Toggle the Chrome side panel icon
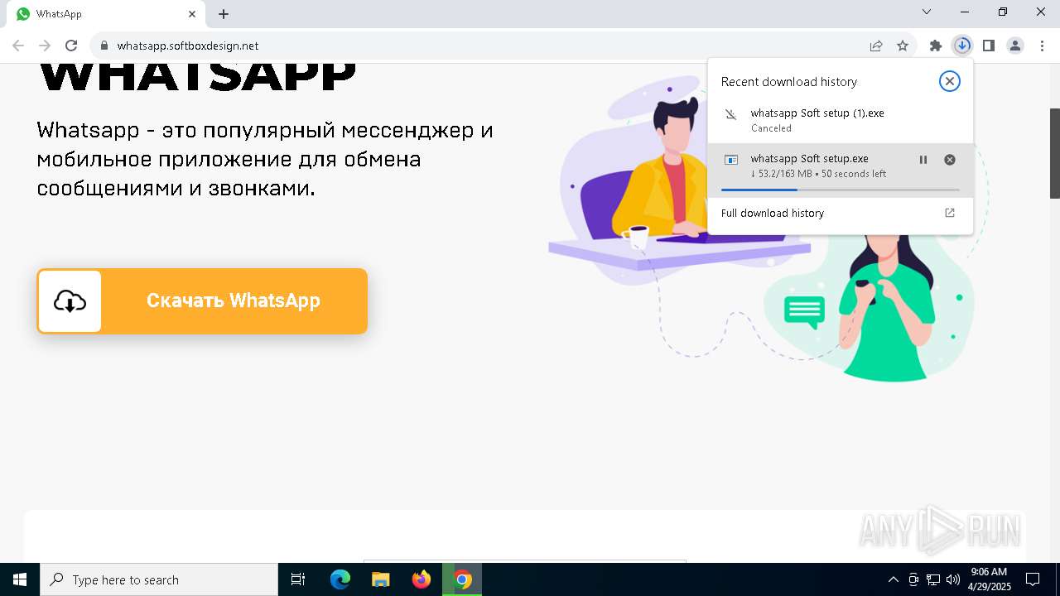The image size is (1060, 596). pyautogui.click(x=989, y=46)
